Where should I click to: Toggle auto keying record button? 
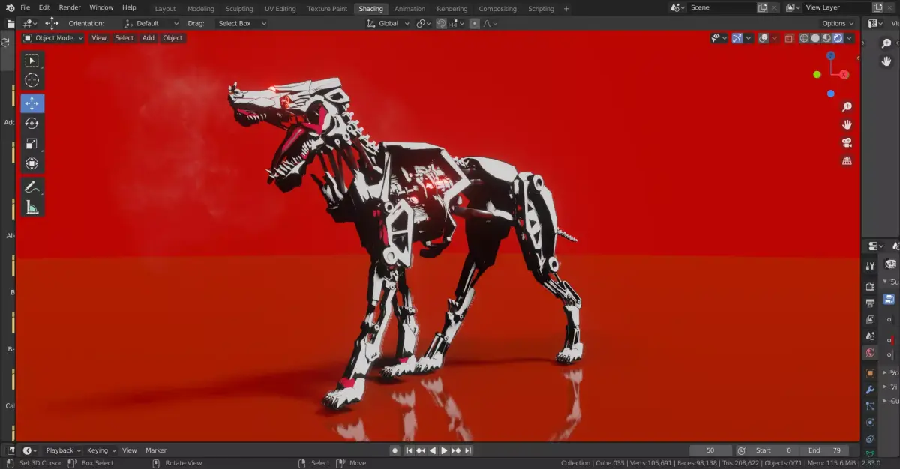point(394,450)
